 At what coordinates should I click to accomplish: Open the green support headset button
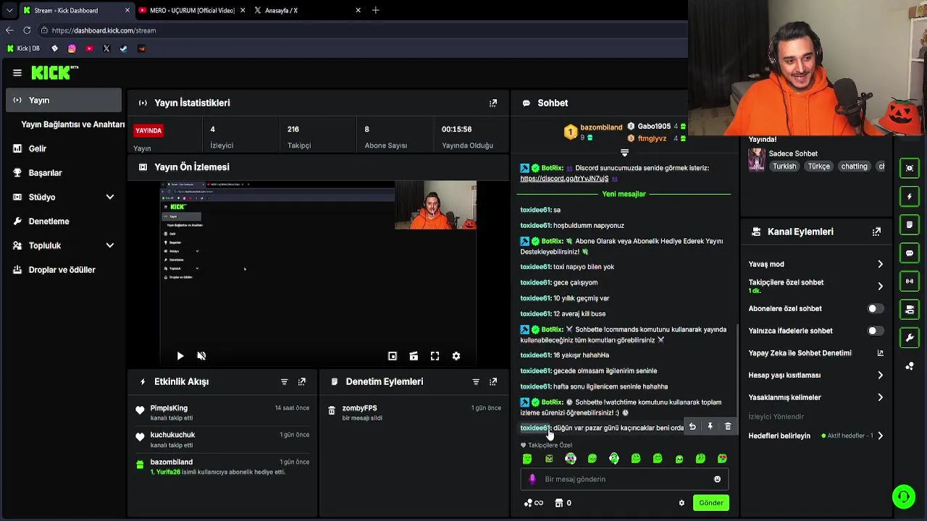(904, 496)
